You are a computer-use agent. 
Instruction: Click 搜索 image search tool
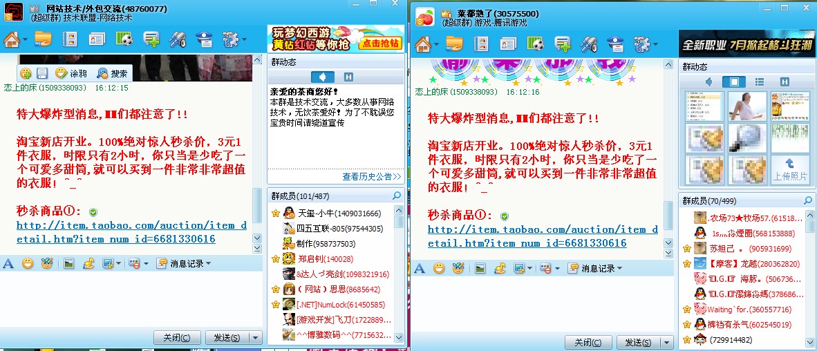[x=112, y=73]
